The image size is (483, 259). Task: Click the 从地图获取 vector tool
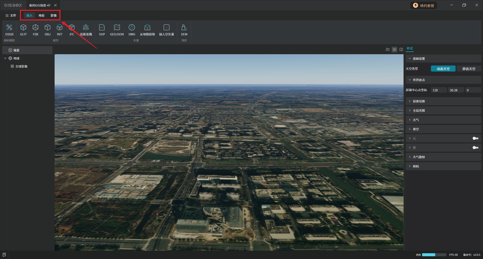pyautogui.click(x=147, y=30)
